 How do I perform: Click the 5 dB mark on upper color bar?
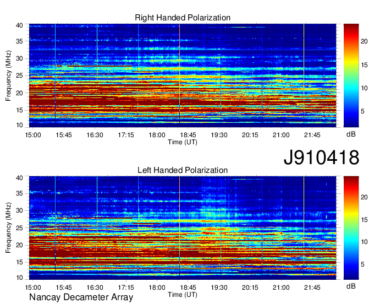362,112
